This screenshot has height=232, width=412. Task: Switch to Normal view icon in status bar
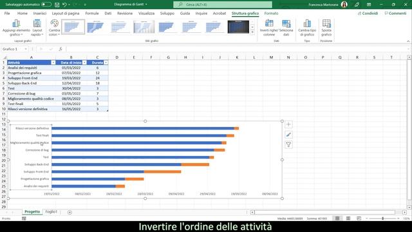[337, 218]
